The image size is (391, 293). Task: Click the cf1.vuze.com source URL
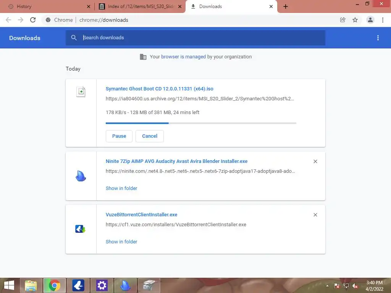[x=176, y=224]
